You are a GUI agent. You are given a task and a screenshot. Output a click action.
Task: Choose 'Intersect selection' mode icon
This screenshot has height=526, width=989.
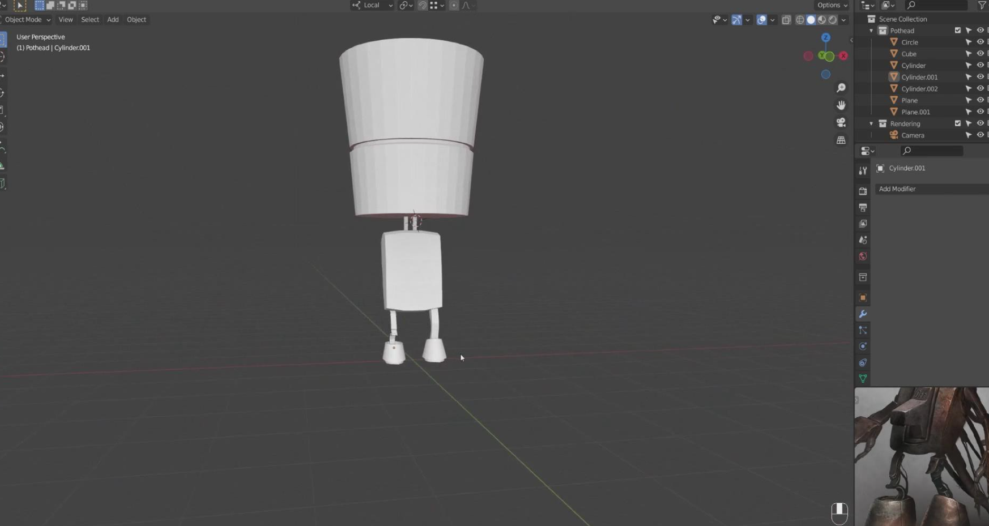pos(83,5)
